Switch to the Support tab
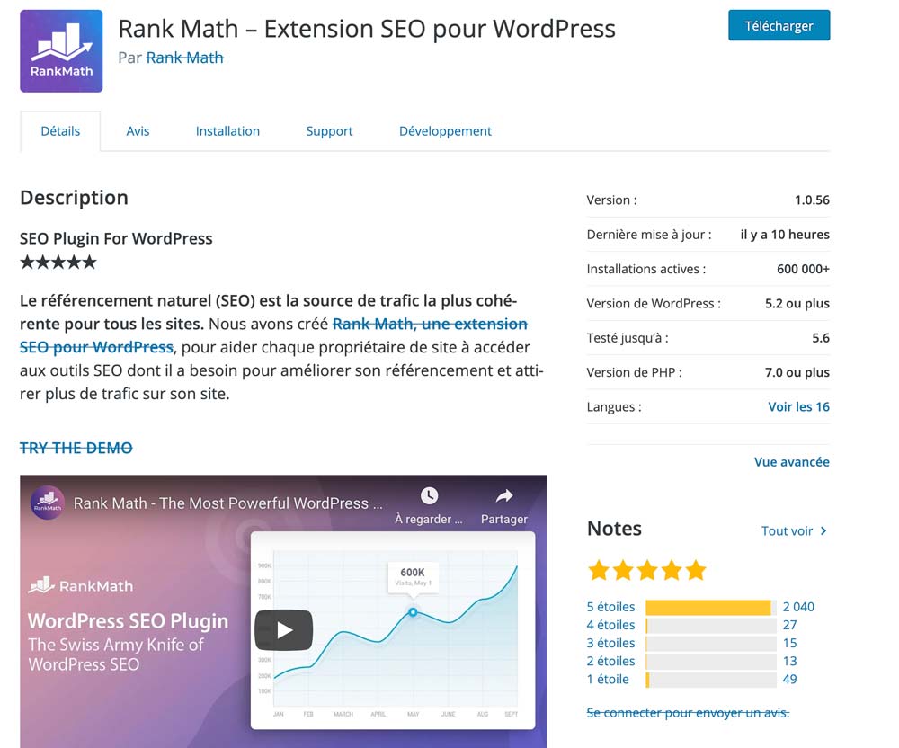The width and height of the screenshot is (899, 748). (x=329, y=131)
